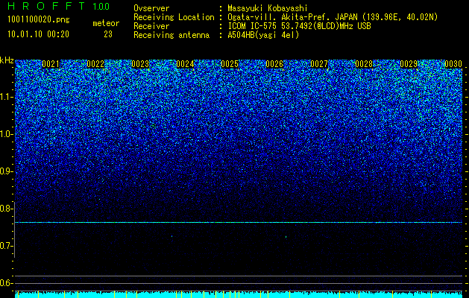
Task: Click observer name Masayuki Kobayashi
Action: [268, 8]
